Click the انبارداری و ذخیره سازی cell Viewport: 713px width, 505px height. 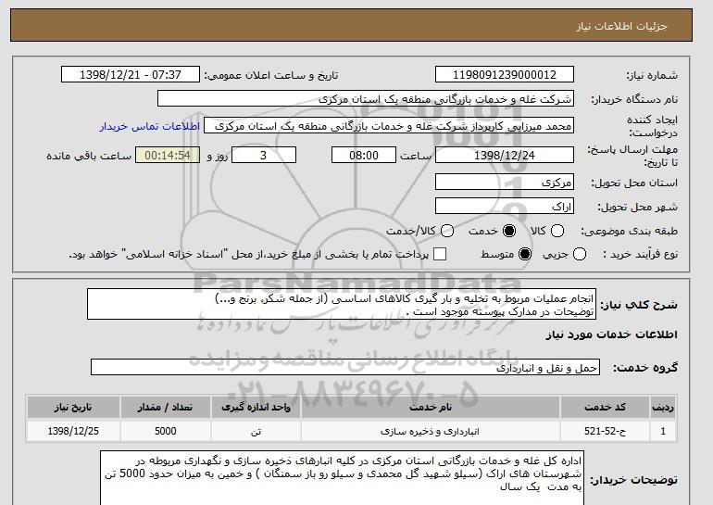pos(431,431)
